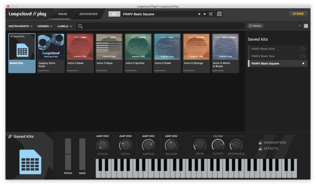Click cloud icon next to FAWV Basic Sine

pos(303,49)
